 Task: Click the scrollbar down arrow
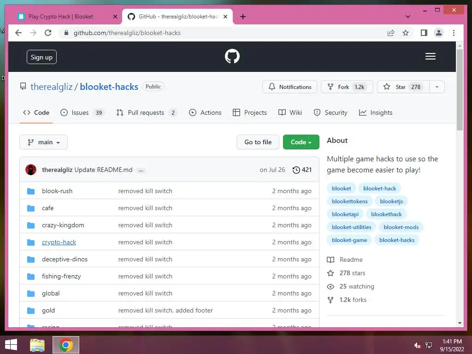(x=460, y=323)
